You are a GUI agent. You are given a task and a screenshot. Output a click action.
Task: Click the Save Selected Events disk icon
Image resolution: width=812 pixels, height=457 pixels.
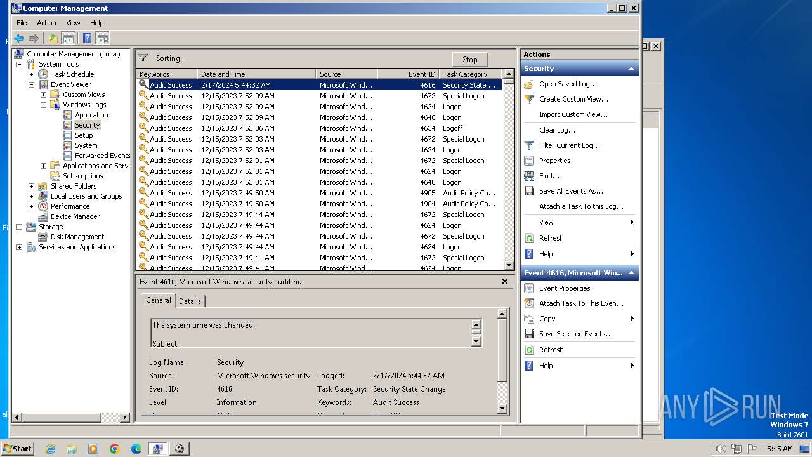[529, 334]
